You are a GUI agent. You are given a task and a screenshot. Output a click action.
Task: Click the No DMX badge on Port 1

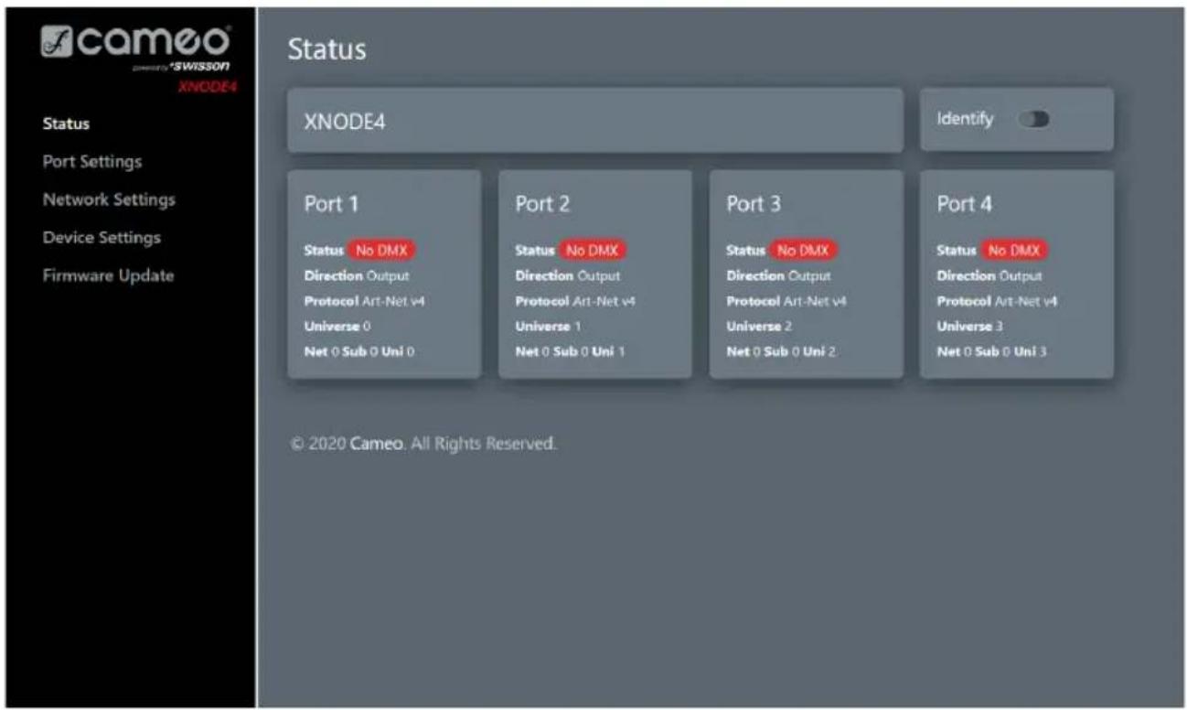pos(382,250)
